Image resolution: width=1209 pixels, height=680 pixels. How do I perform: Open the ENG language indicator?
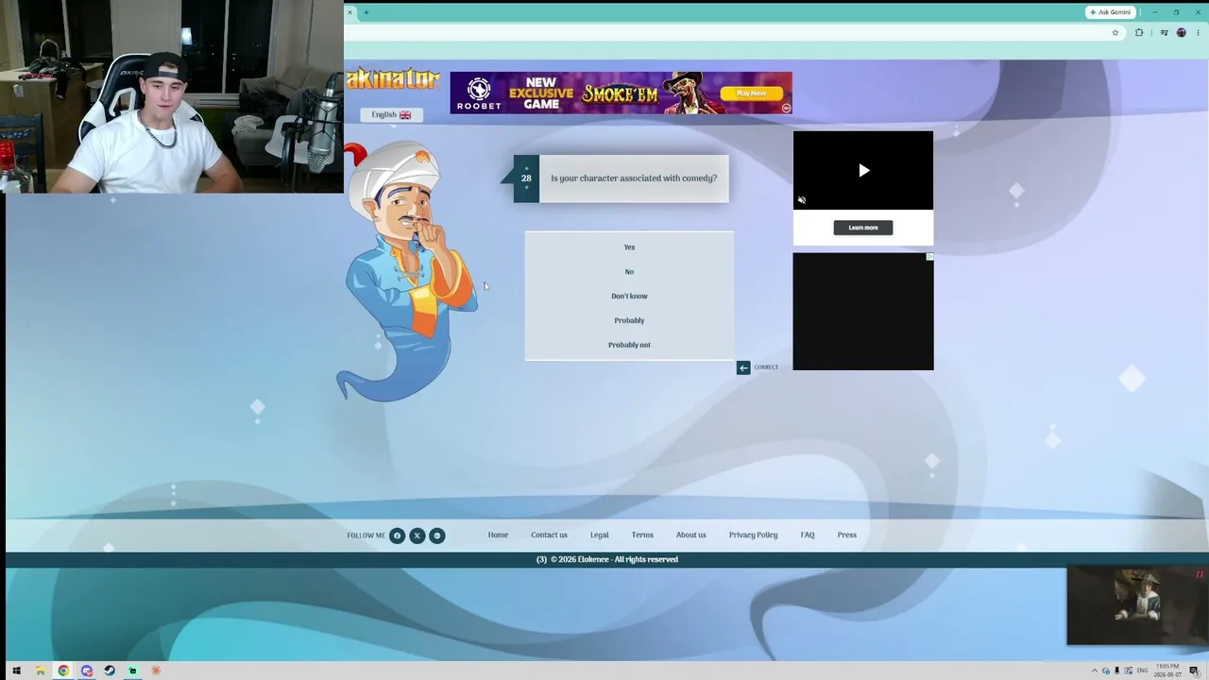pos(1142,671)
